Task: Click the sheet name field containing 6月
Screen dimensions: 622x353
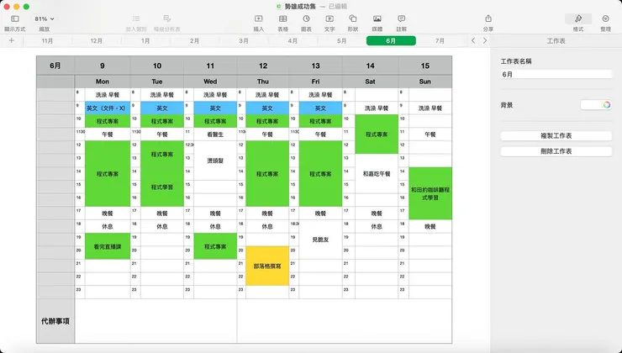Action: click(556, 74)
